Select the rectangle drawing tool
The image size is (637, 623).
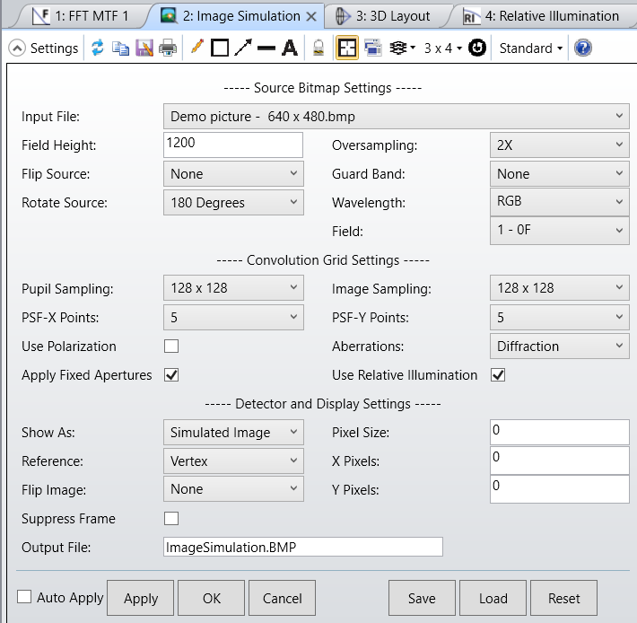click(220, 48)
